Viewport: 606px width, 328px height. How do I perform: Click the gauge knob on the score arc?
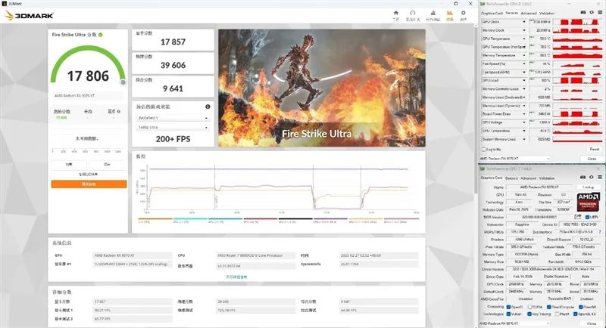123,82
